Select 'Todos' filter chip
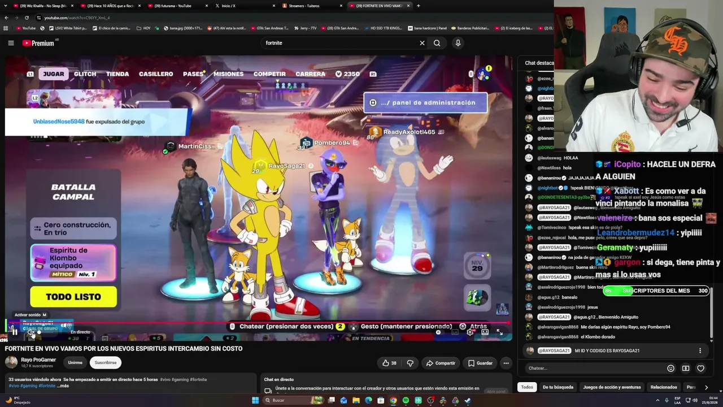 tap(527, 387)
